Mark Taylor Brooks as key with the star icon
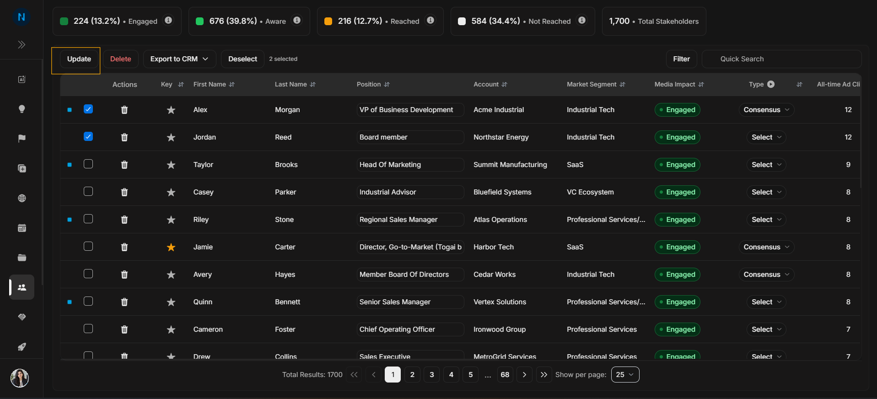Screen dimensions: 877x399 [x=171, y=165]
